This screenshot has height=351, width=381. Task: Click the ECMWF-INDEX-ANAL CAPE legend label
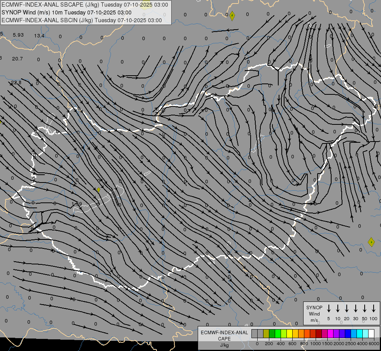(x=224, y=335)
